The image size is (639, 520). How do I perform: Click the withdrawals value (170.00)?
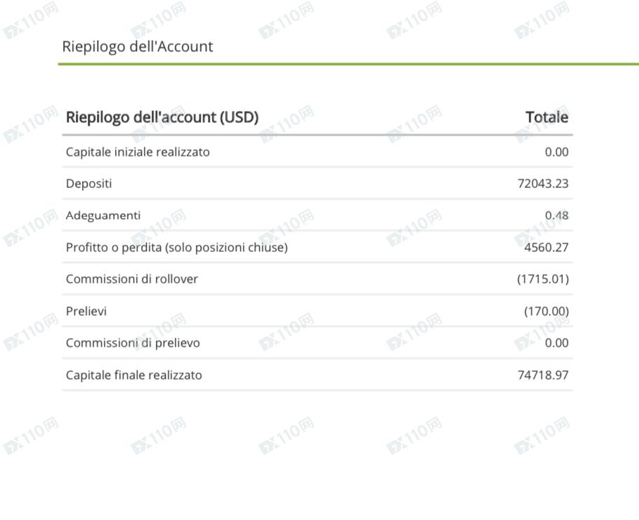click(x=546, y=312)
